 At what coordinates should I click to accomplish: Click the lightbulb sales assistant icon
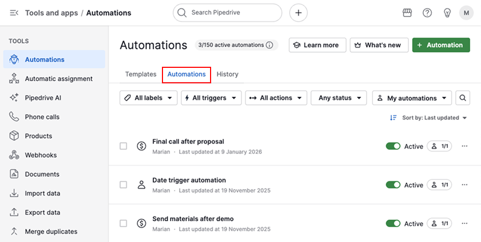[x=447, y=13]
